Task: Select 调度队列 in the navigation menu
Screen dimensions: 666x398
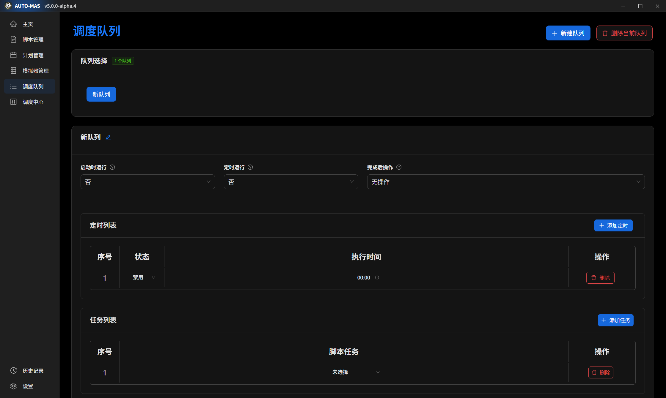Action: point(33,86)
